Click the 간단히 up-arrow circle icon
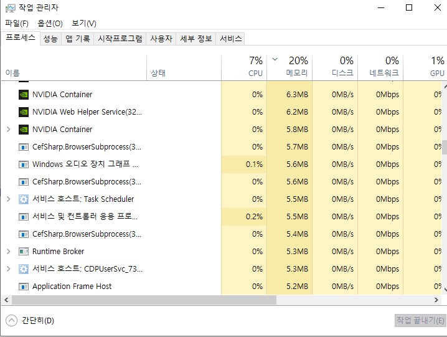Image resolution: width=447 pixels, height=337 pixels. (11, 320)
